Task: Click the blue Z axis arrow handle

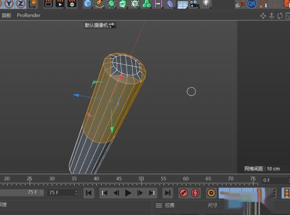Action: pos(76,95)
